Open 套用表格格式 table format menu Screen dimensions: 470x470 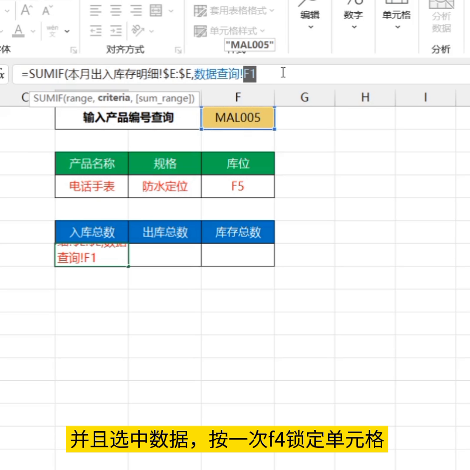click(x=234, y=11)
